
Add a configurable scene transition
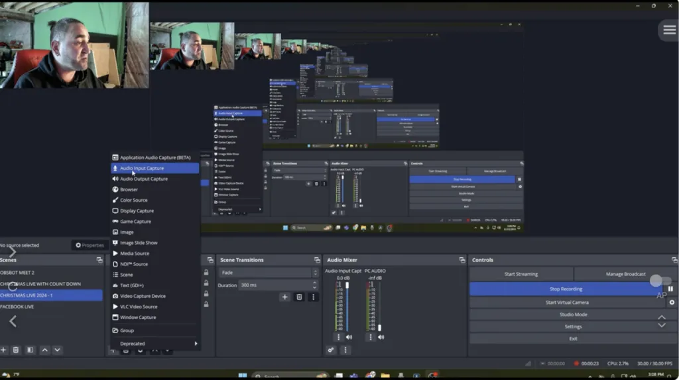284,297
